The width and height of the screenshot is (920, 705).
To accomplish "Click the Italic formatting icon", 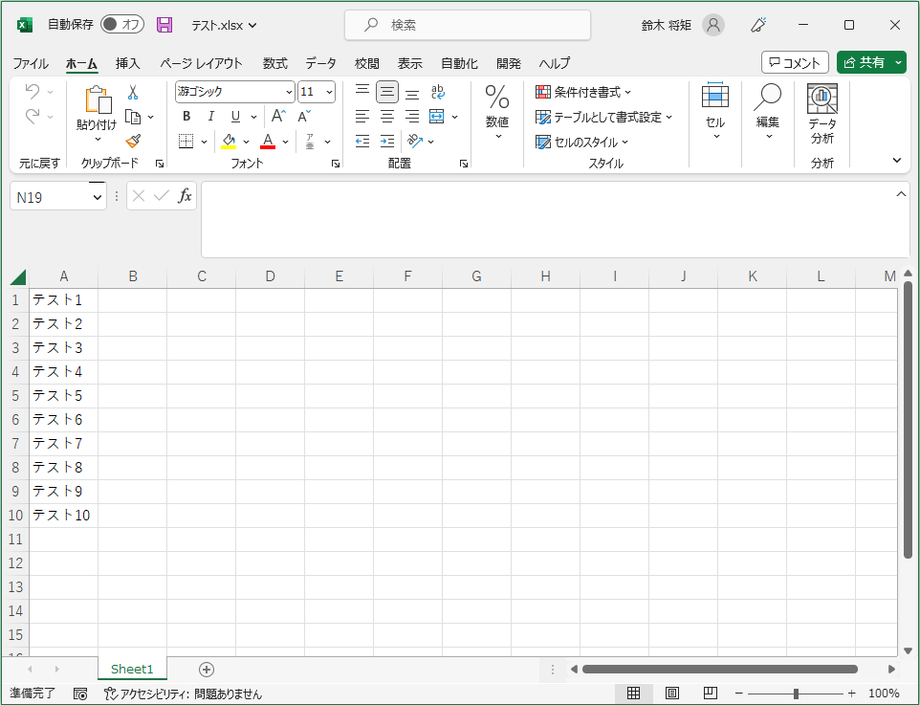I will click(x=210, y=117).
